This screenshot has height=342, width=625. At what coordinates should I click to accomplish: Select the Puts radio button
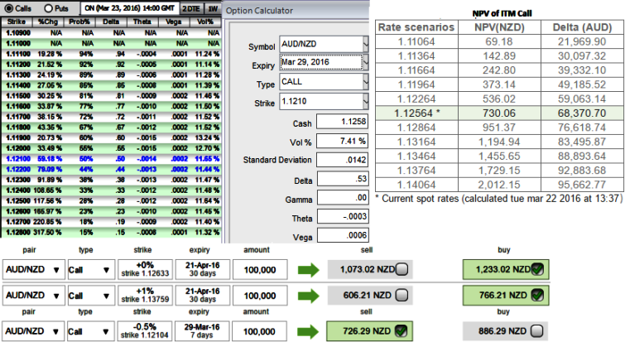48,8
